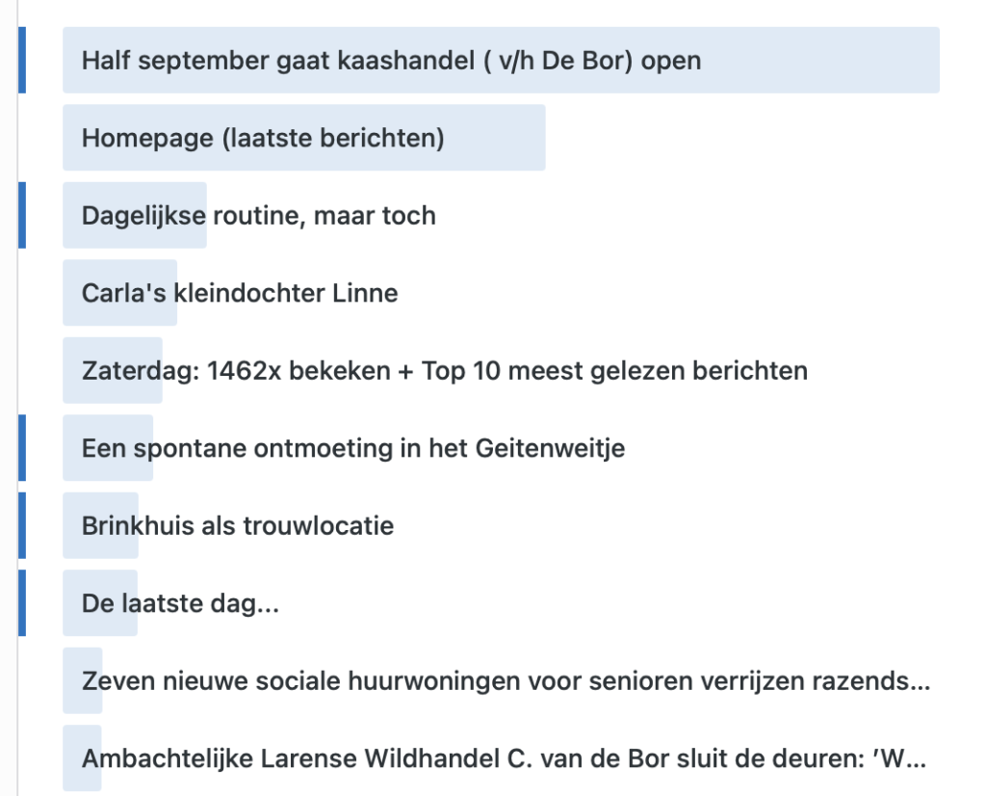Image resolution: width=986 pixels, height=796 pixels.
Task: Select 'Ambachtelijke Larense Wildhandel' article
Action: click(x=504, y=758)
